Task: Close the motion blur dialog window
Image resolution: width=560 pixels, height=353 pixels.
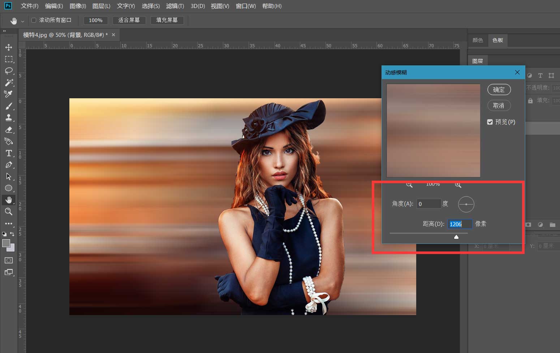Action: 517,72
